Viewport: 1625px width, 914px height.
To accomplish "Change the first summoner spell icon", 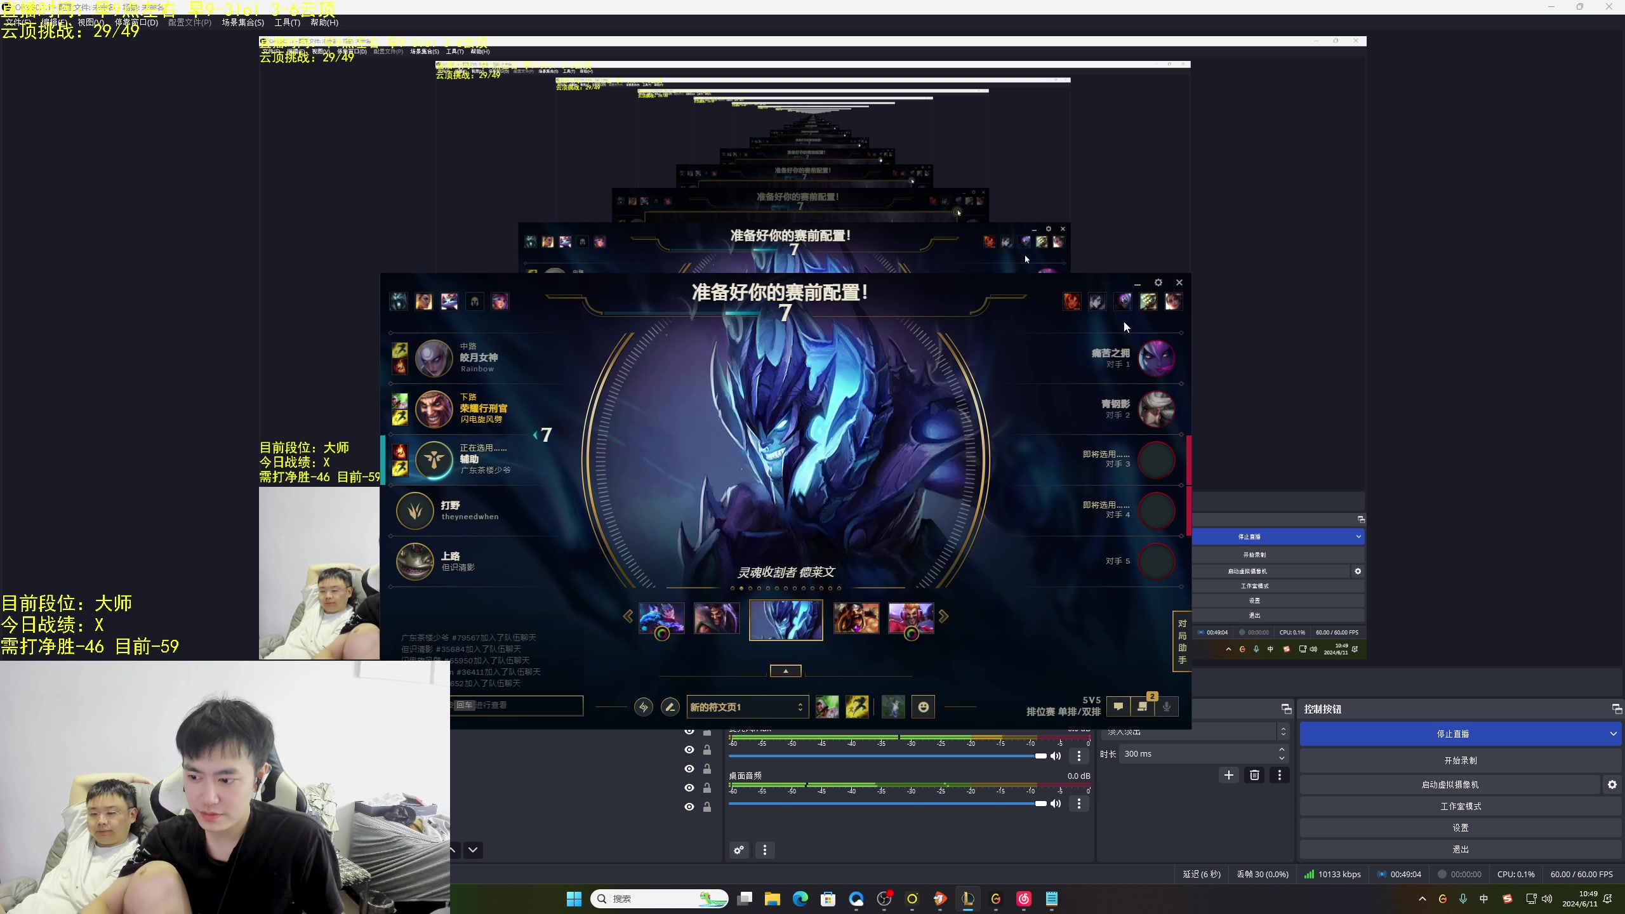I will pyautogui.click(x=827, y=706).
